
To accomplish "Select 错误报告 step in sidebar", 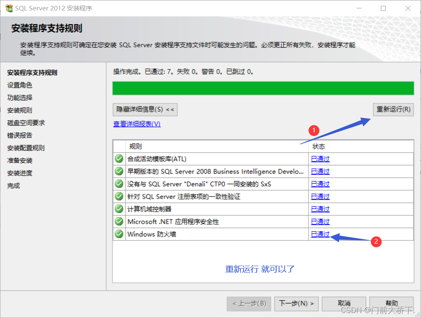I will click(20, 135).
